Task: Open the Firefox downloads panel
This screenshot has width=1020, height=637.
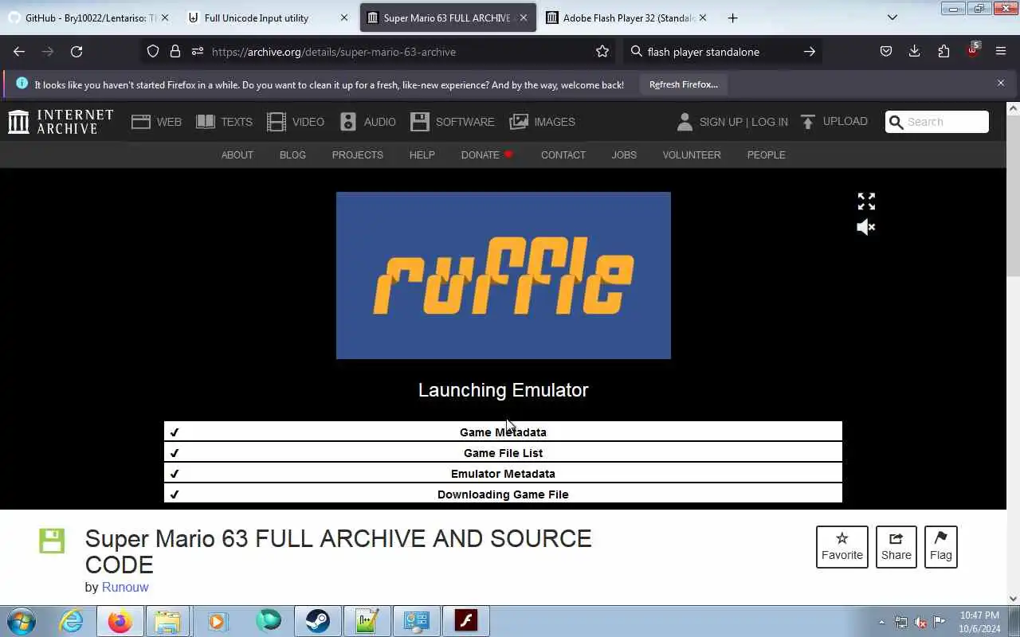Action: tap(915, 52)
